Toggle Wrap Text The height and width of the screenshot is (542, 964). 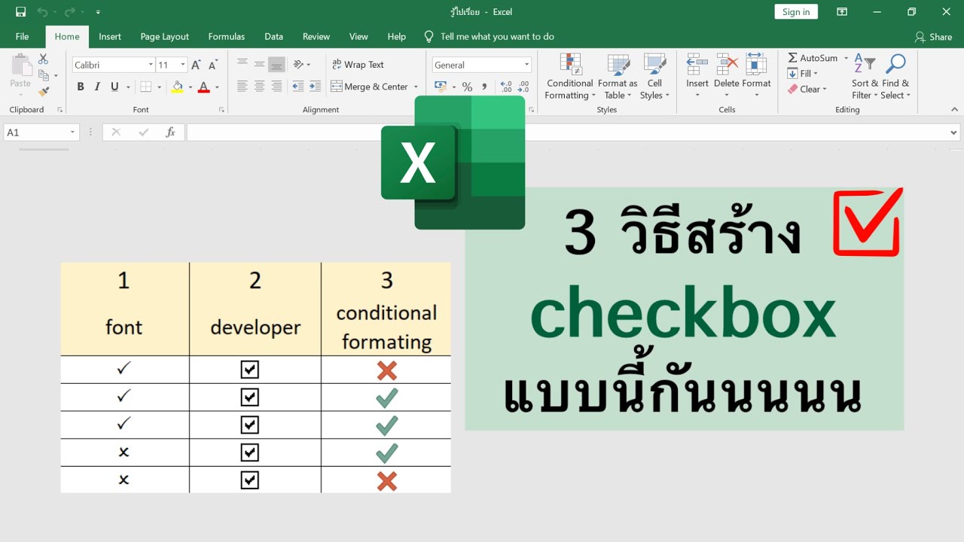coord(358,65)
